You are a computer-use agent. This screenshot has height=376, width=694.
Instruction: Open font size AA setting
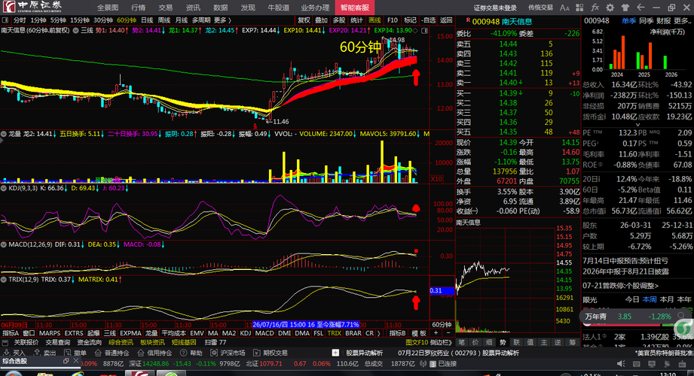(x=564, y=8)
